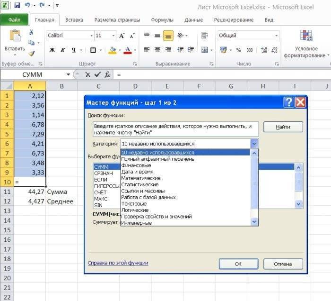Image resolution: width=331 pixels, height=301 pixels.
Task: Click the fx Insert Function icon
Action: coord(107,74)
